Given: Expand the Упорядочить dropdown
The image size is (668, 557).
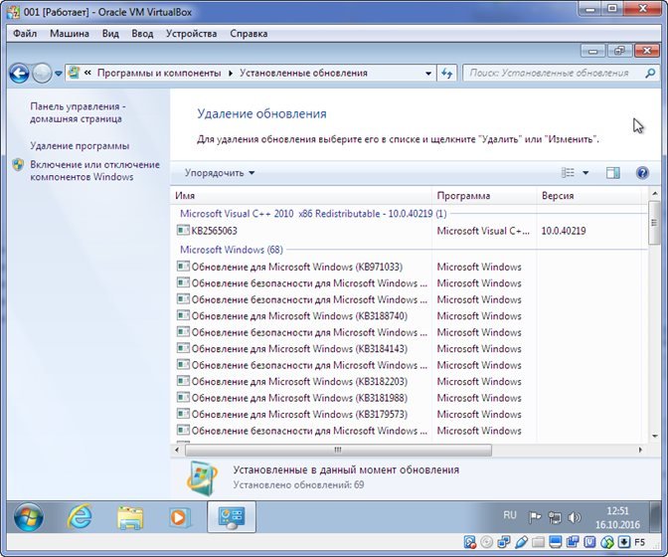Looking at the screenshot, I should tap(220, 173).
